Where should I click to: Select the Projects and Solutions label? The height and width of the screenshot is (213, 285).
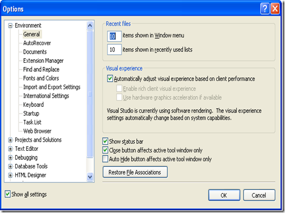click(x=38, y=140)
